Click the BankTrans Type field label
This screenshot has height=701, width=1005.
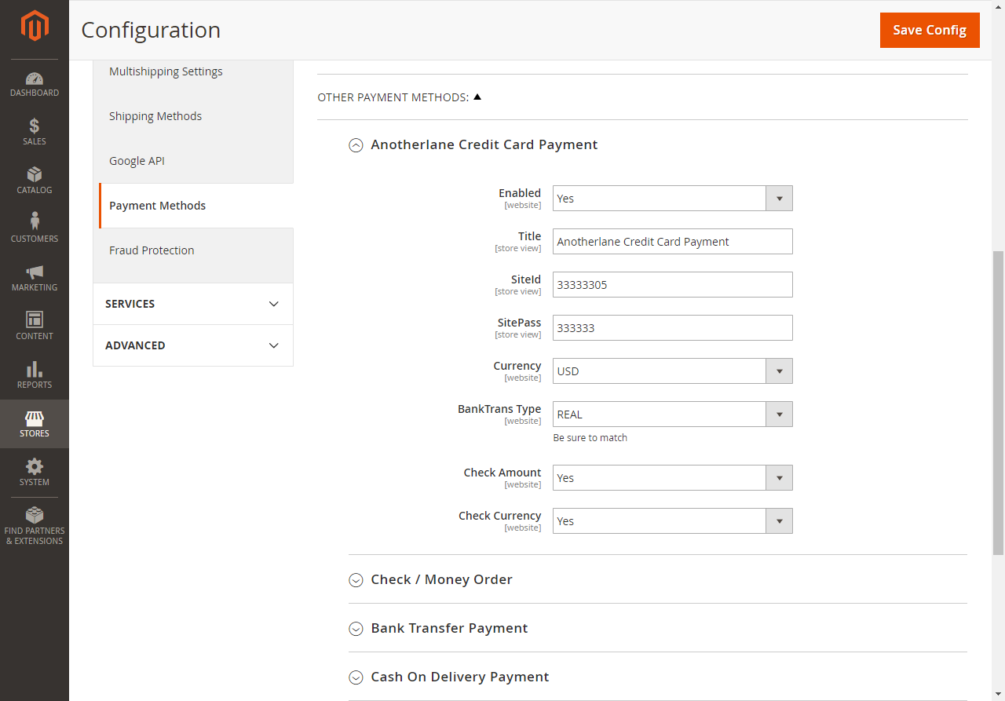coord(499,409)
